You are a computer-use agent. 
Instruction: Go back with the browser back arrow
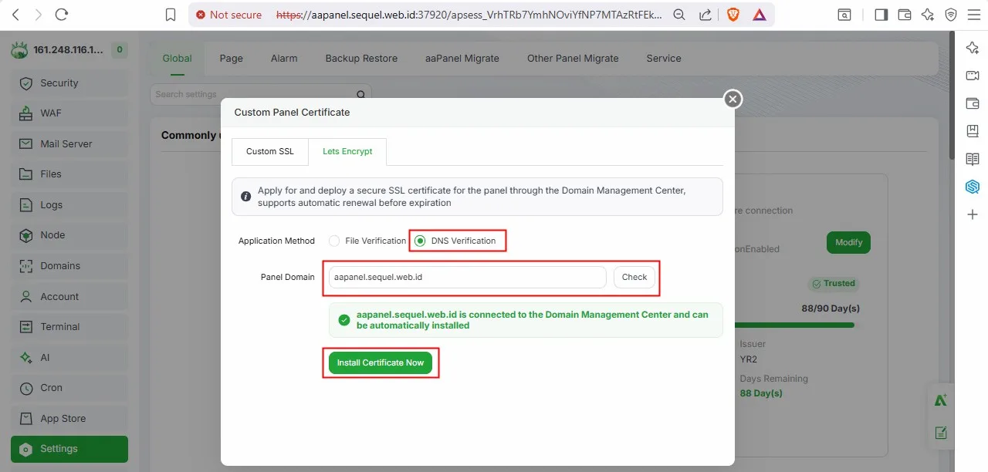pyautogui.click(x=16, y=15)
